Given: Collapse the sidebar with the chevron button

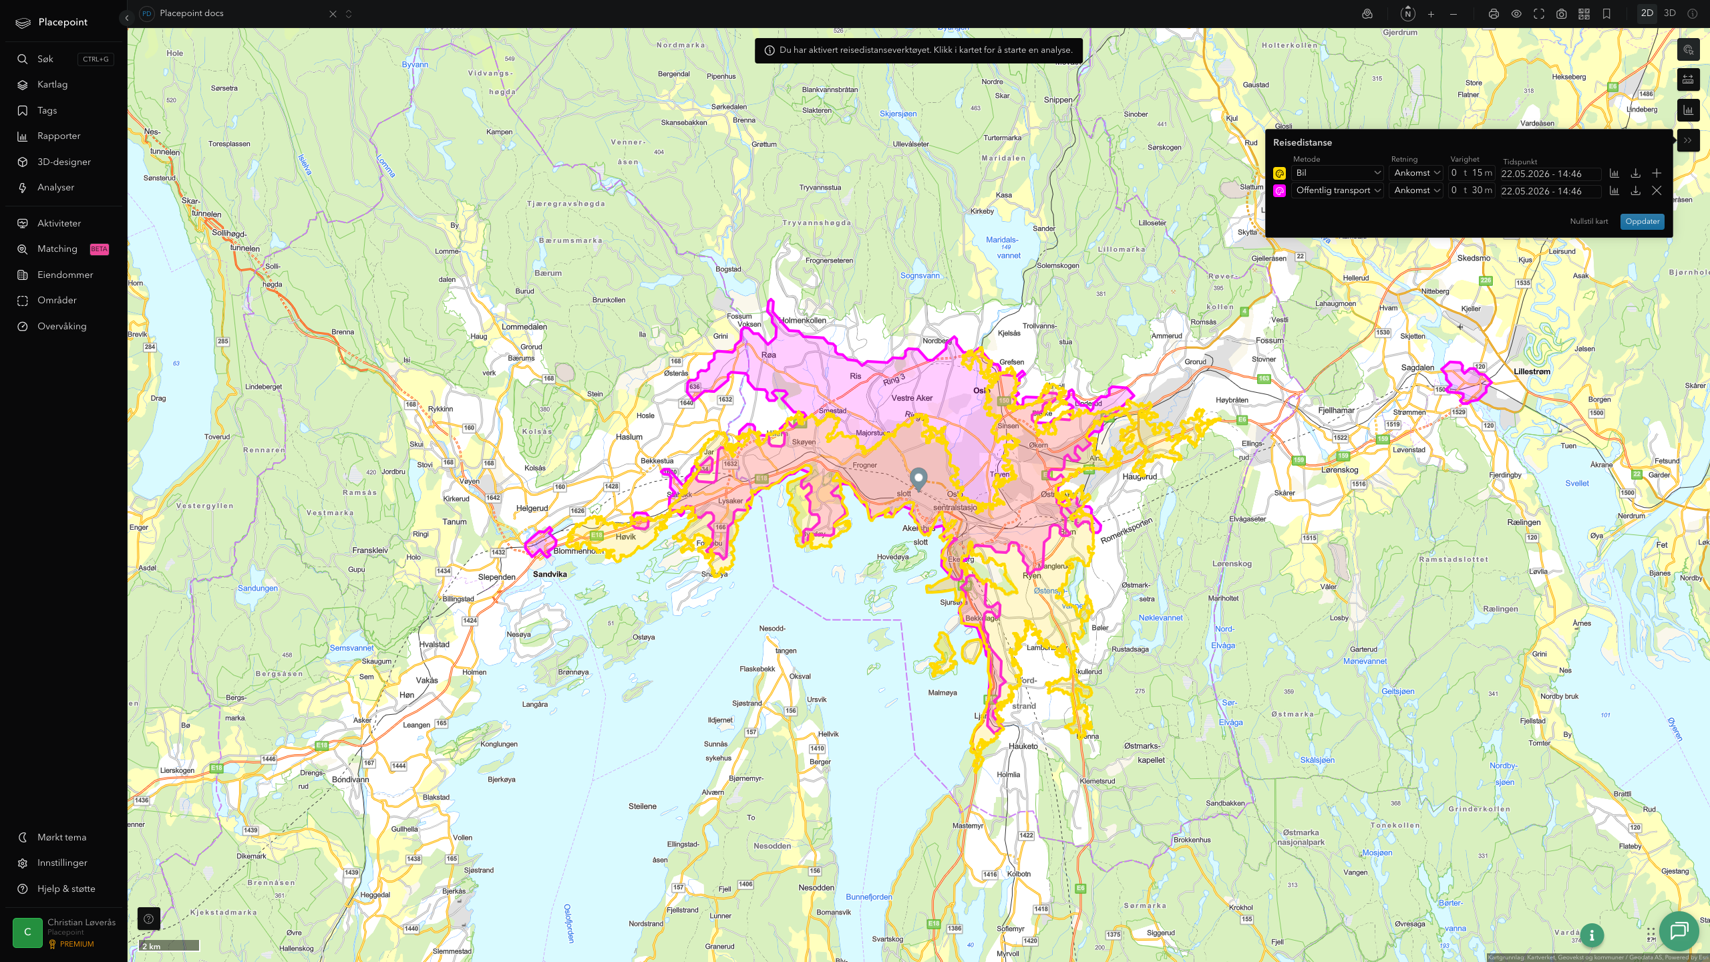Looking at the screenshot, I should tap(127, 18).
